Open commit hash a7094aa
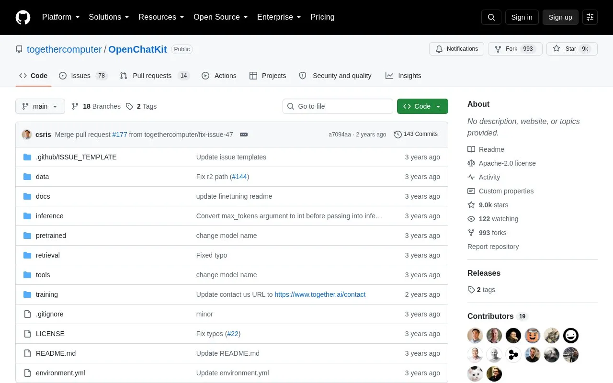 coord(340,135)
